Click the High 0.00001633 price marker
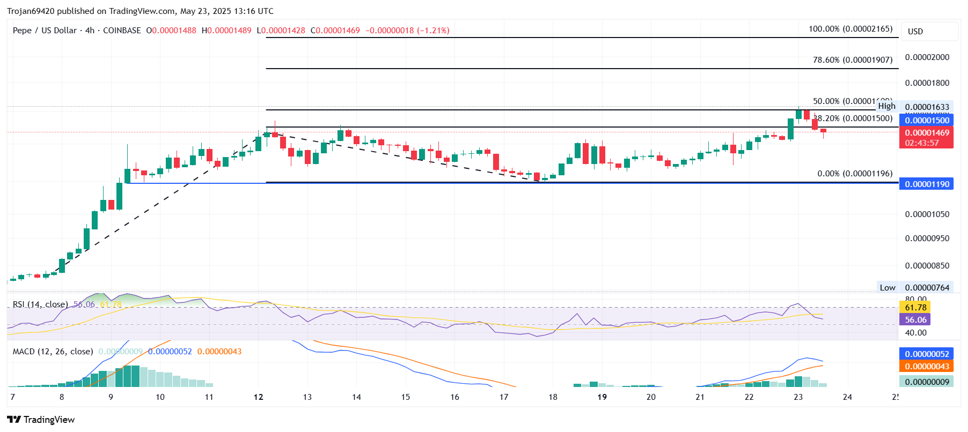968x432 pixels. coord(913,107)
